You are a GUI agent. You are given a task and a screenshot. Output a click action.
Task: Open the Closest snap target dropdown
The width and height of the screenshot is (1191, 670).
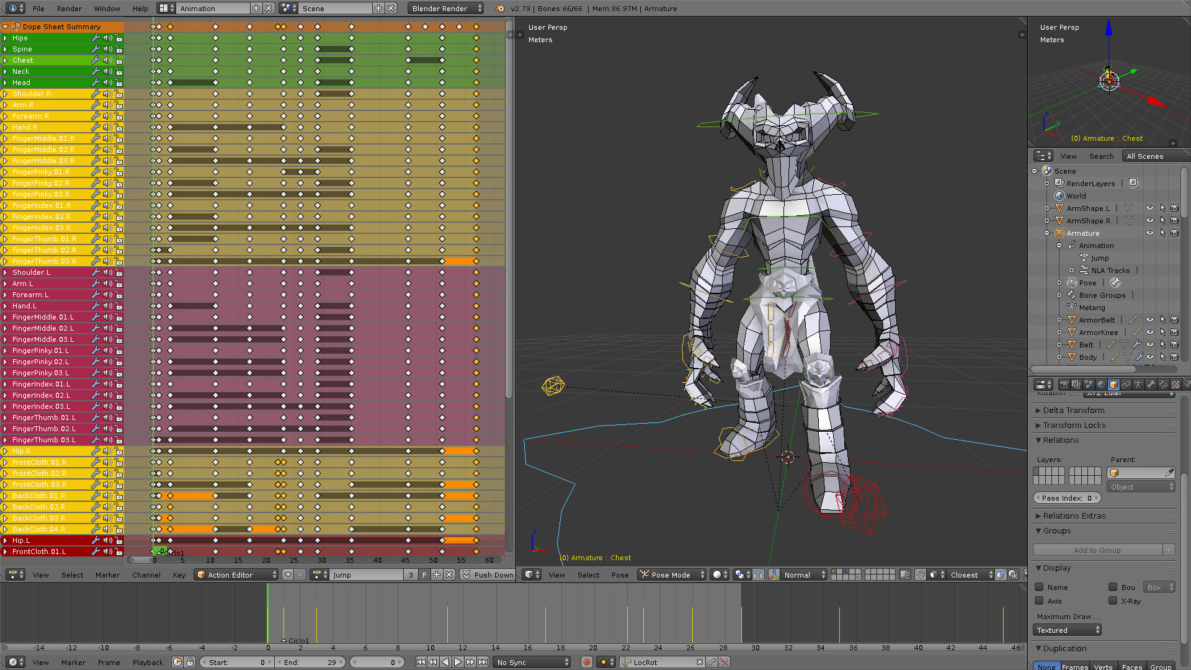[971, 575]
